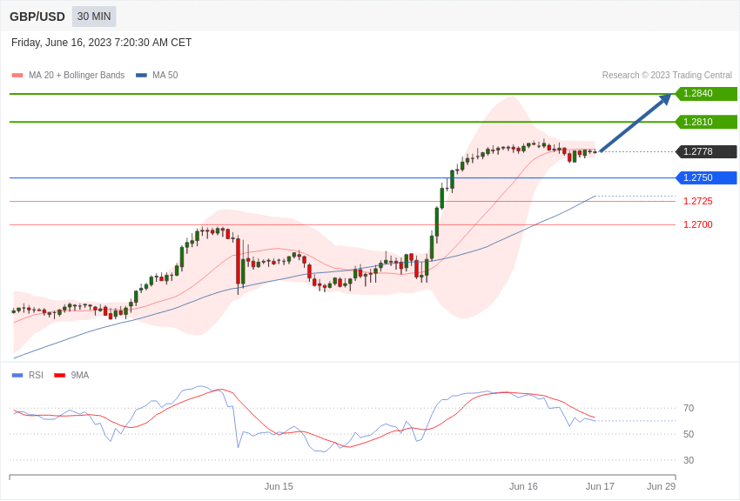Click the 1.2840 green resistance label

pyautogui.click(x=707, y=93)
